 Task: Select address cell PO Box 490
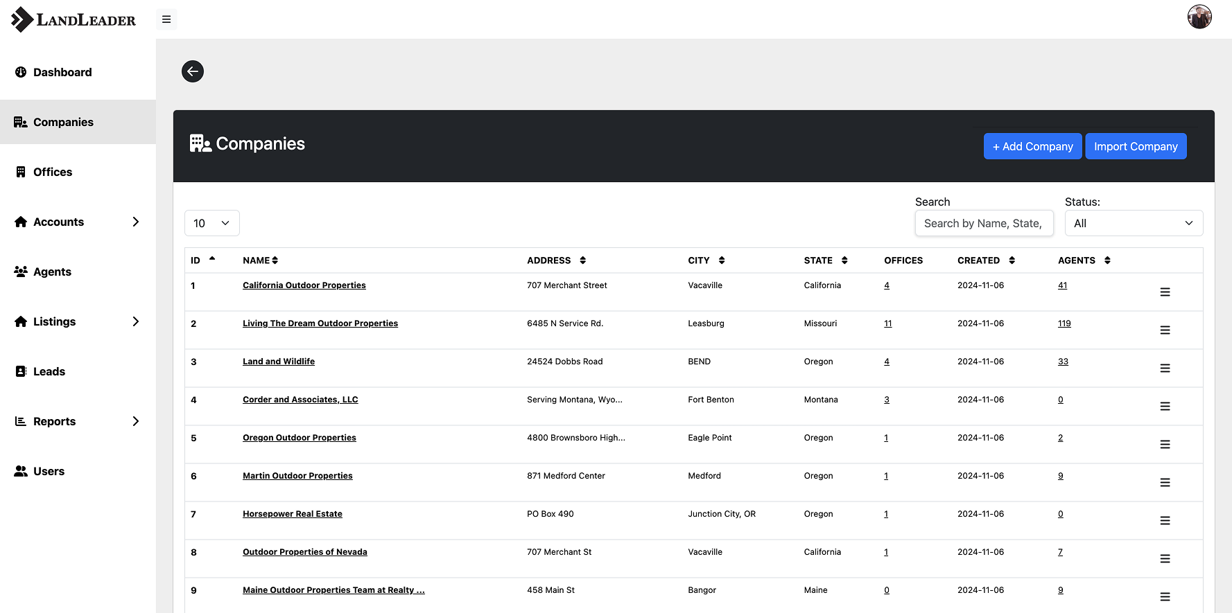[550, 514]
